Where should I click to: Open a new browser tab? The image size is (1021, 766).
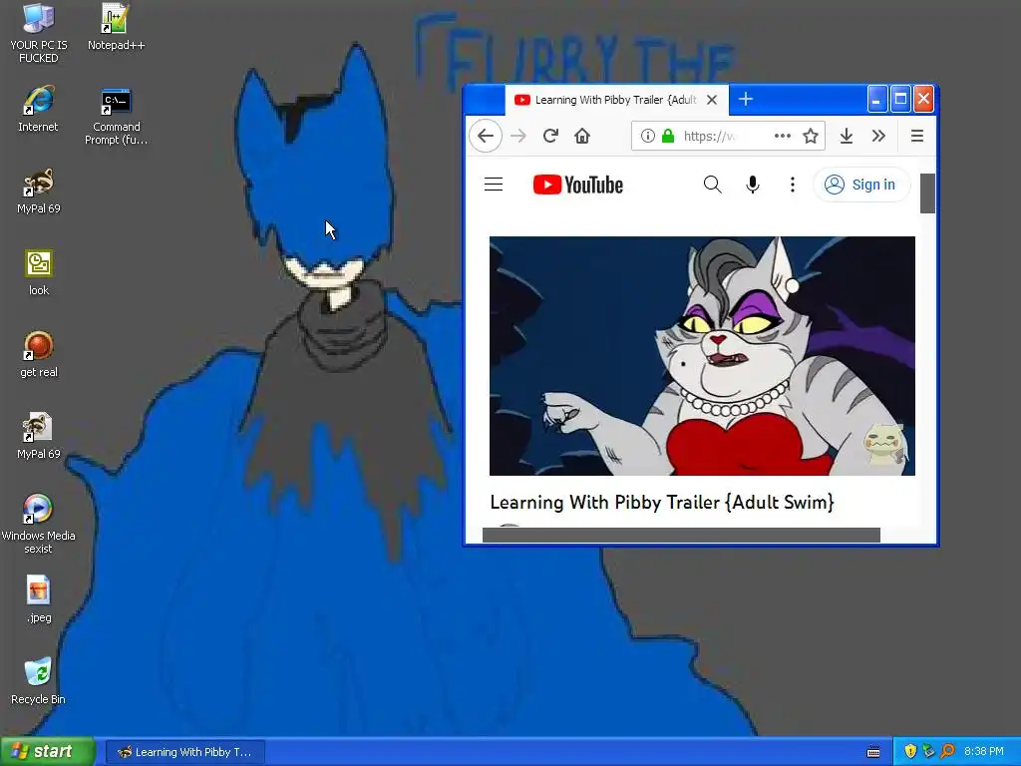click(746, 99)
